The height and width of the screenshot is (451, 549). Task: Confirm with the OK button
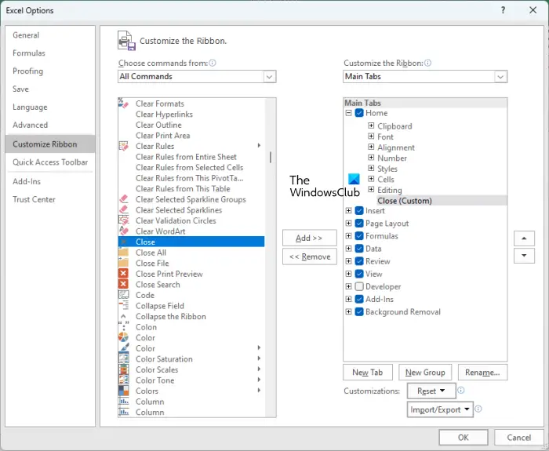coord(464,438)
